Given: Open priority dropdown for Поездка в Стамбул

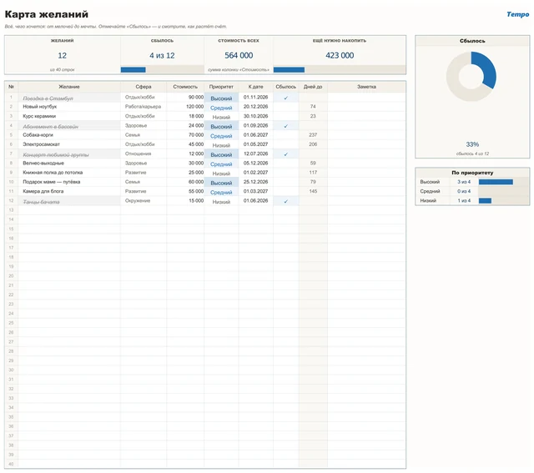Looking at the screenshot, I should (x=221, y=98).
